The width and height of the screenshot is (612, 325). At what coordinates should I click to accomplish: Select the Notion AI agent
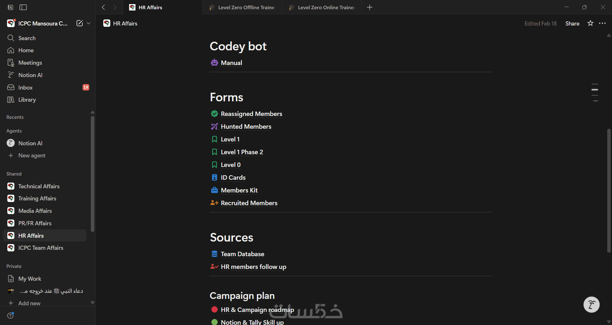point(45,143)
